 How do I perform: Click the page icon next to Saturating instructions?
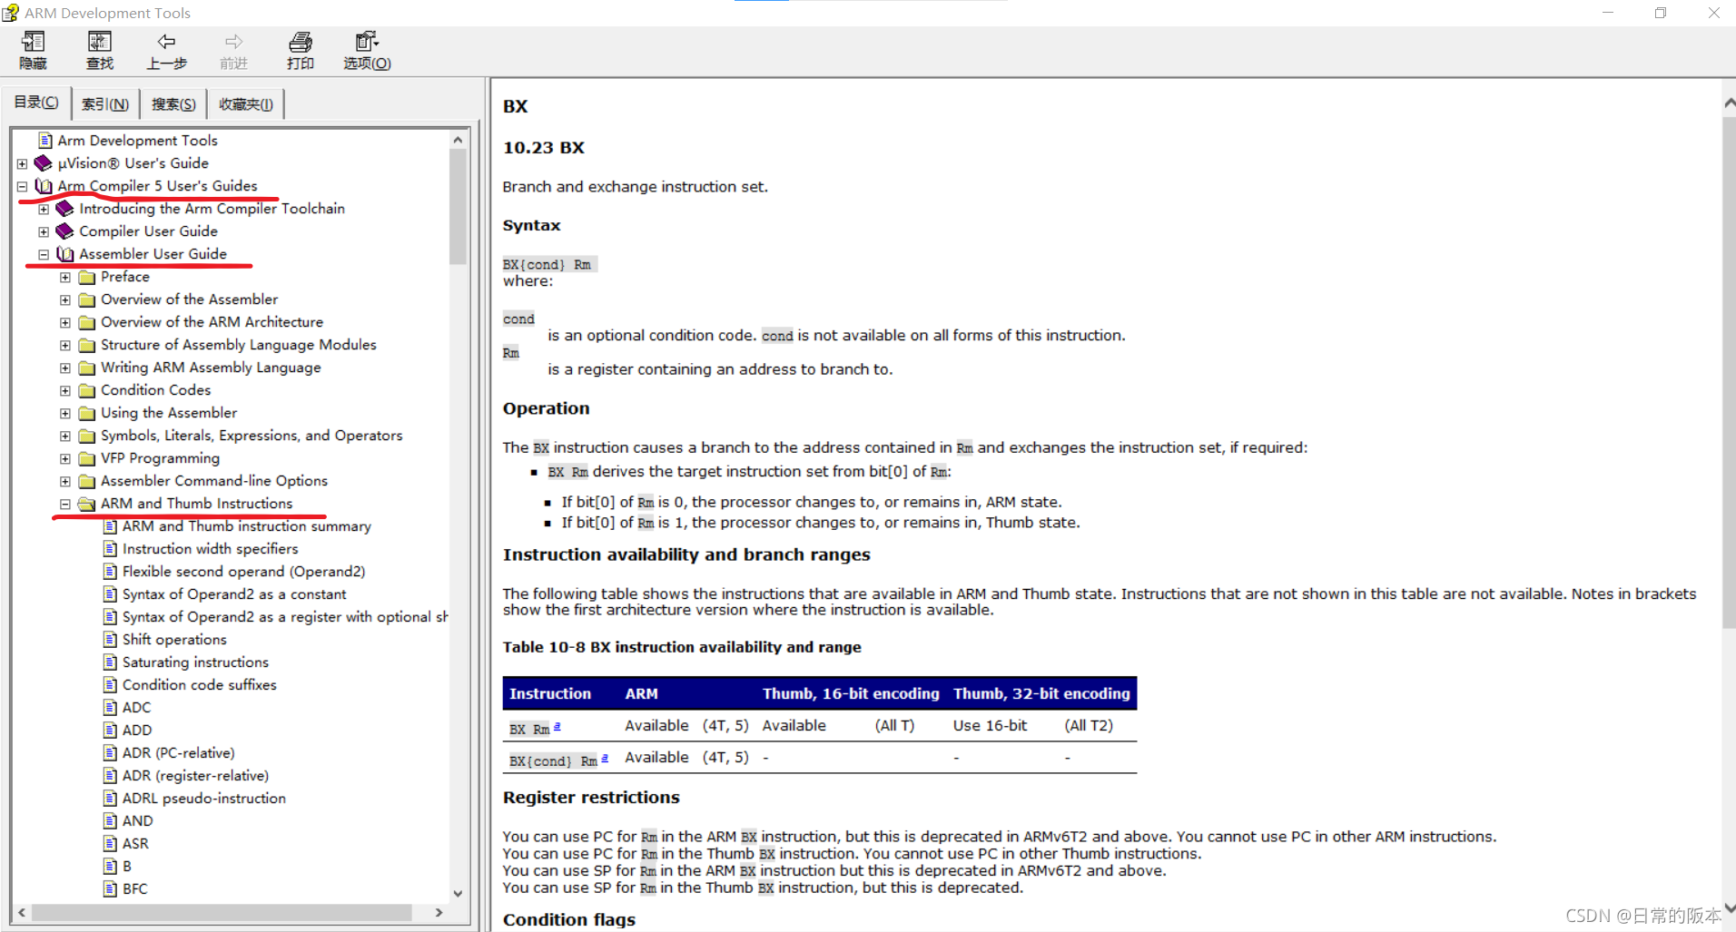(x=110, y=662)
